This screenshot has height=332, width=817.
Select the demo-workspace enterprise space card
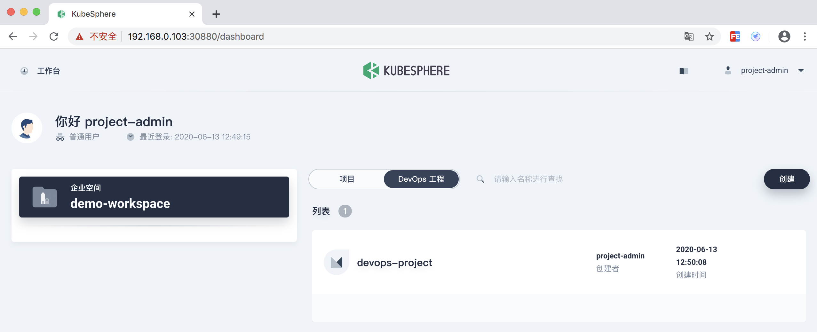(154, 197)
